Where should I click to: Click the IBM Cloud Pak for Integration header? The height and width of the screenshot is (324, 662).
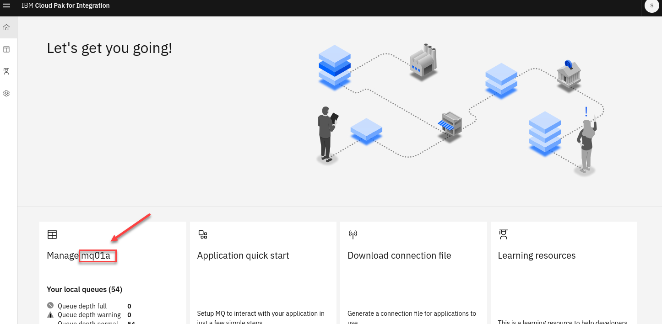click(x=65, y=5)
